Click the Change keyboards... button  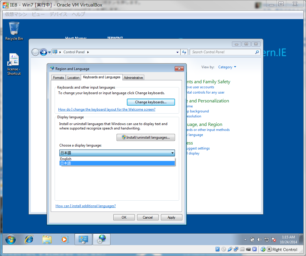151,102
